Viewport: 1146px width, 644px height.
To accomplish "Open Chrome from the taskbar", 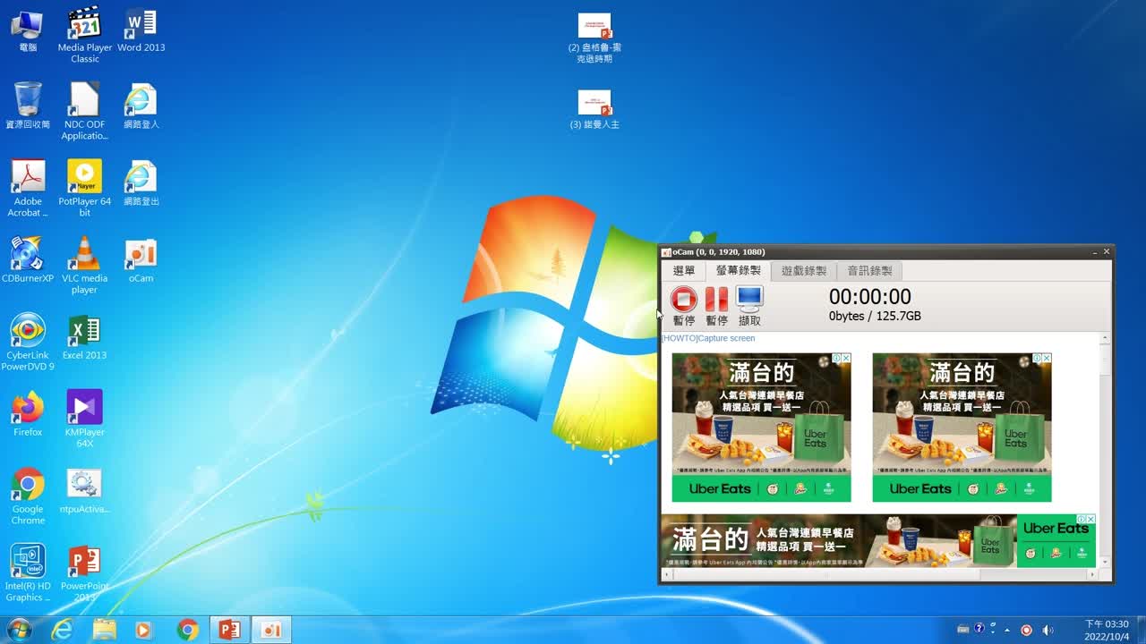I will [x=187, y=630].
